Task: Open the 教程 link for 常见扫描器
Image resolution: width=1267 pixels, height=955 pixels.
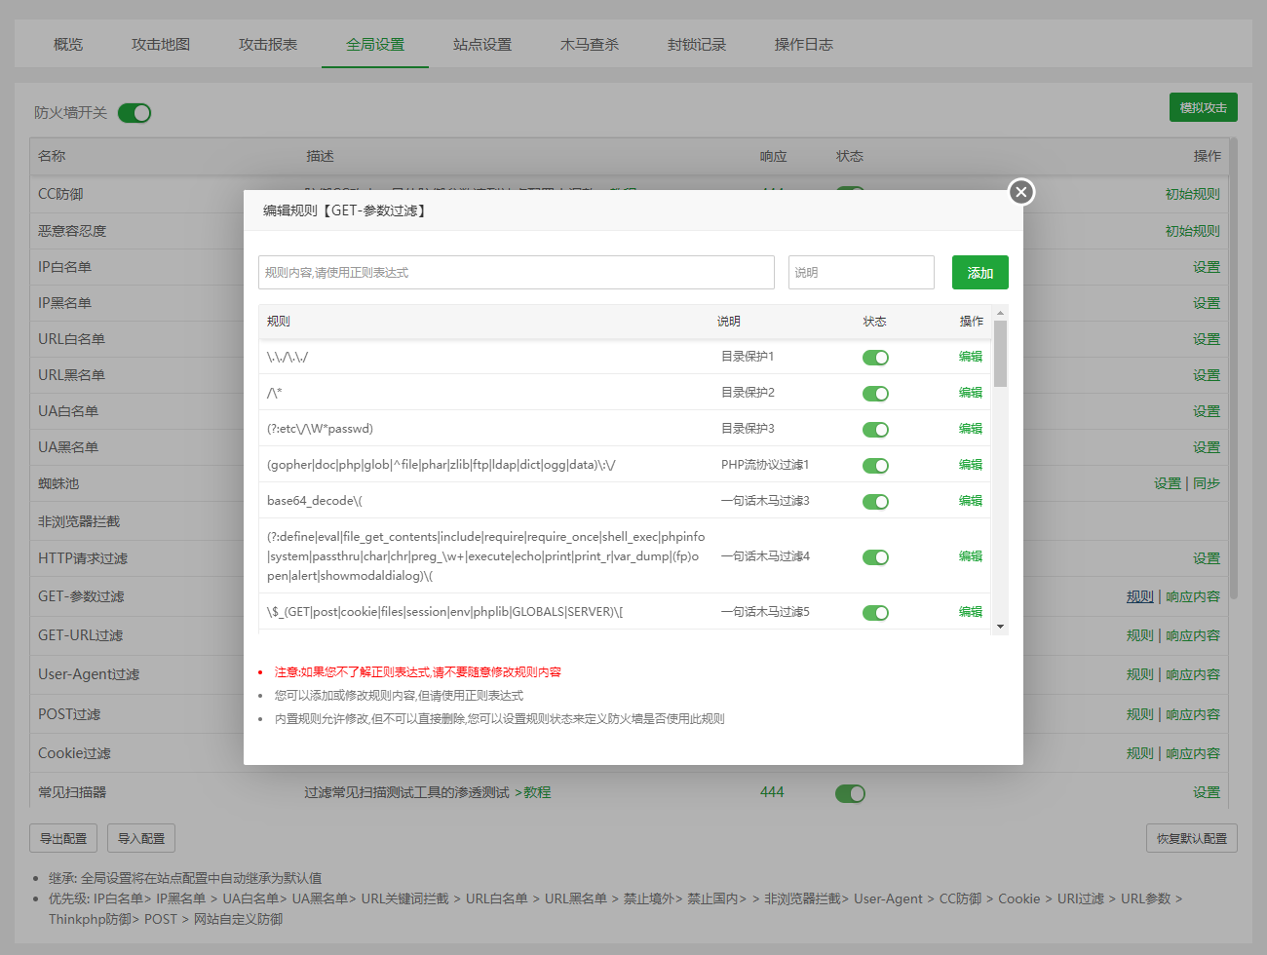Action: (537, 792)
